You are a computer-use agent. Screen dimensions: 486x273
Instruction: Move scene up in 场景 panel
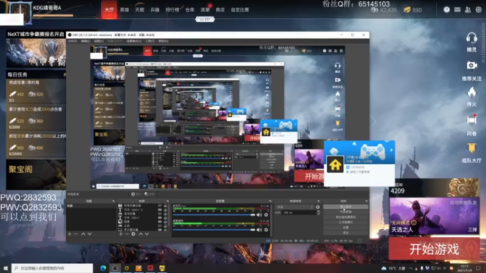pos(83,234)
